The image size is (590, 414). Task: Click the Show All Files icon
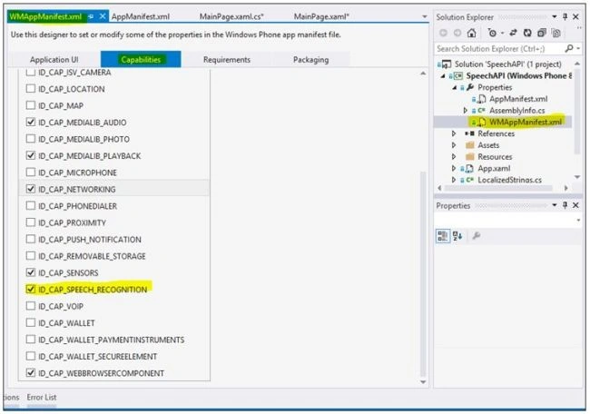(556, 33)
